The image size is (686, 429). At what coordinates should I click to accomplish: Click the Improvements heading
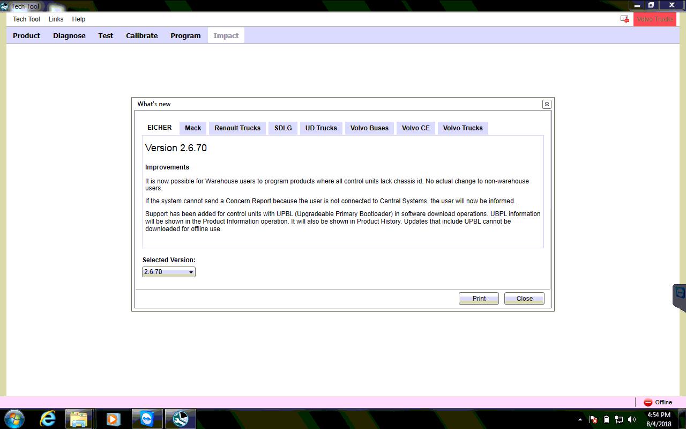click(x=167, y=167)
